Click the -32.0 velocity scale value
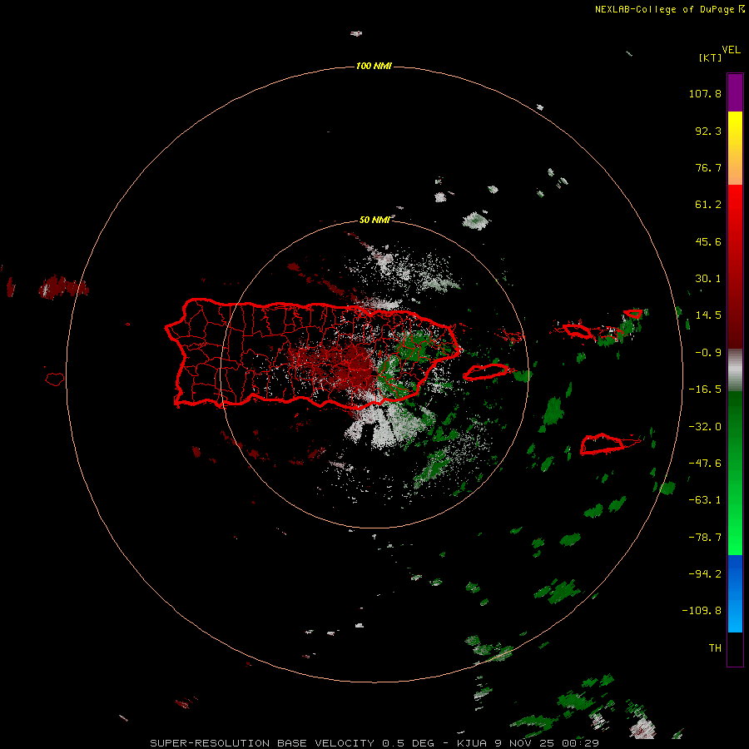This screenshot has height=749, width=749. point(705,427)
